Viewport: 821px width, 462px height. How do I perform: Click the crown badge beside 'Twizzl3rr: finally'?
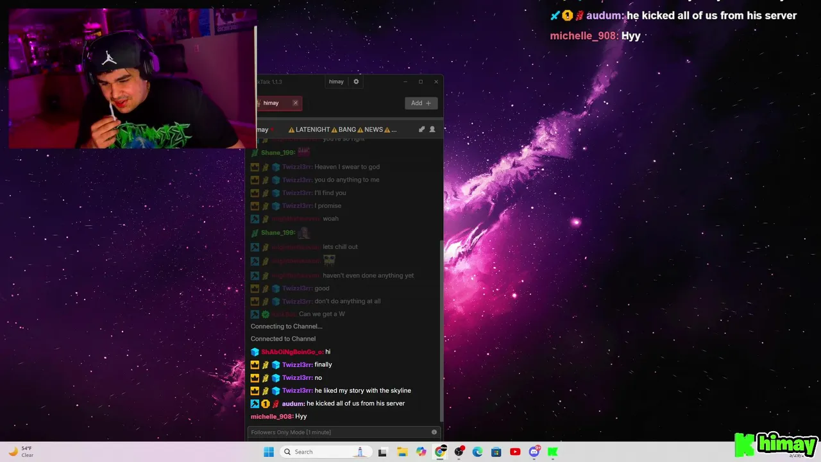[255, 364]
